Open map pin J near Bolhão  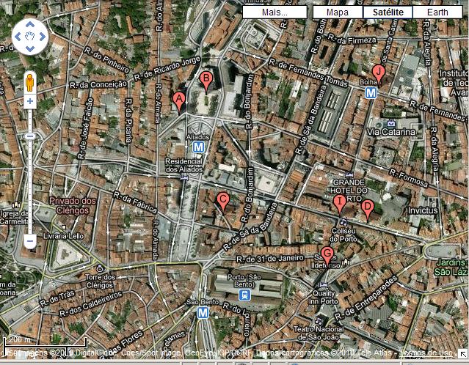[378, 73]
